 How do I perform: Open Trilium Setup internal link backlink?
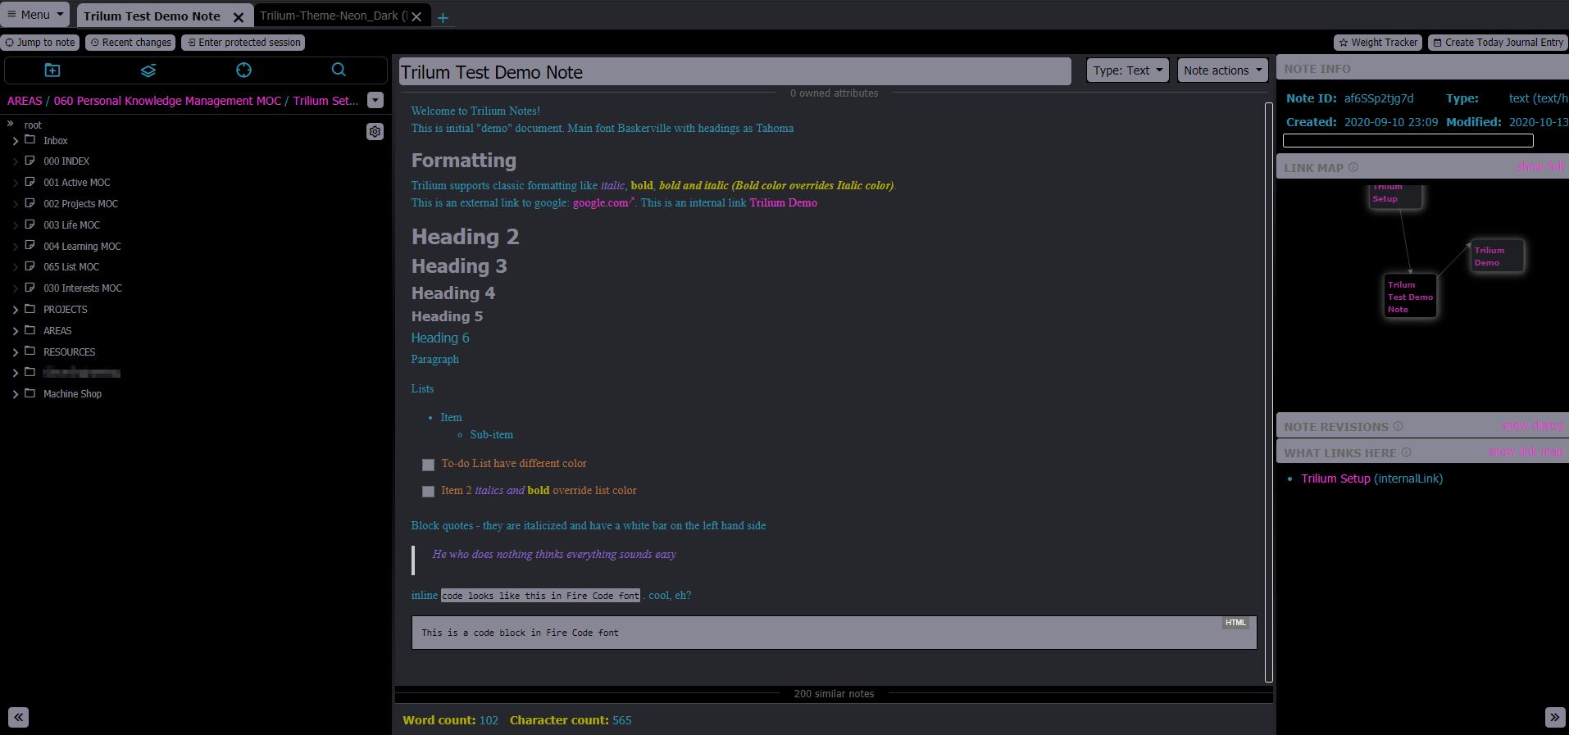[1335, 479]
